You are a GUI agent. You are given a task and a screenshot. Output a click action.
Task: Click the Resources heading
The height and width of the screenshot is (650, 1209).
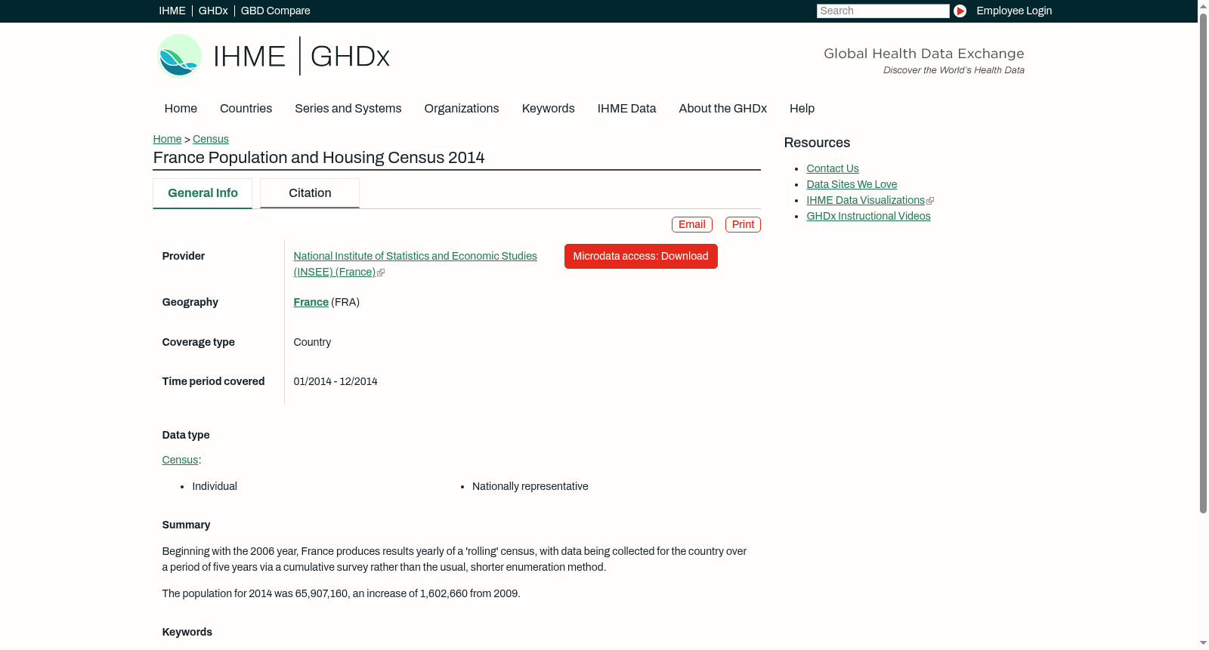click(817, 143)
